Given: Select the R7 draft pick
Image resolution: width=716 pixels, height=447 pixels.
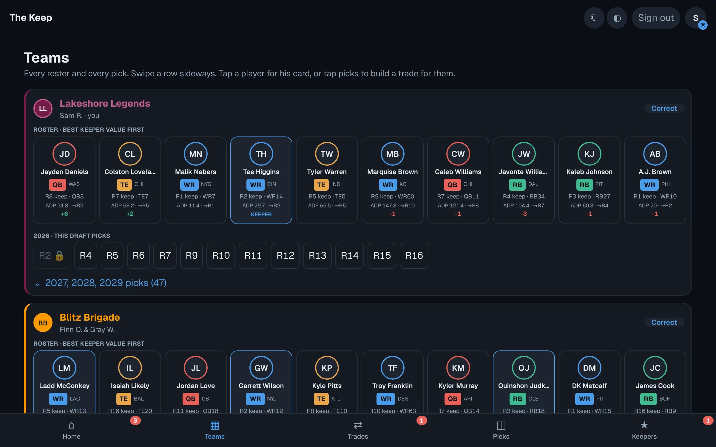Looking at the screenshot, I should 165,255.
